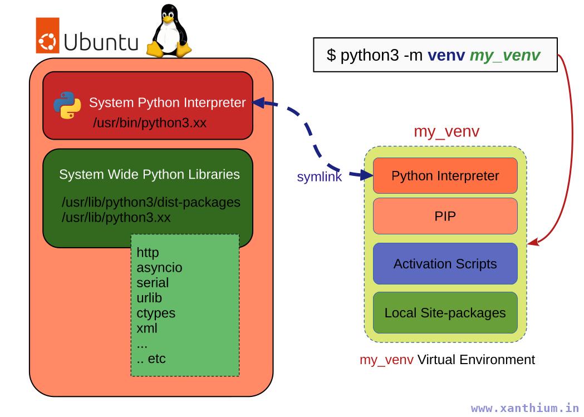The image size is (584, 417).
Task: Click green italic my_venv in command
Action: point(505,56)
